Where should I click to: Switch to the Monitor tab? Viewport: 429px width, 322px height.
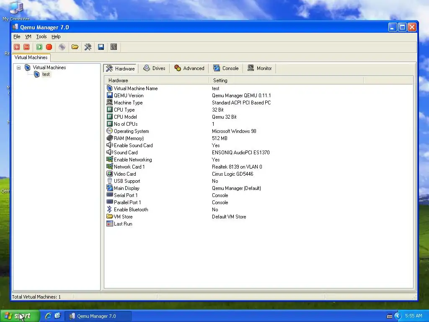coord(260,68)
